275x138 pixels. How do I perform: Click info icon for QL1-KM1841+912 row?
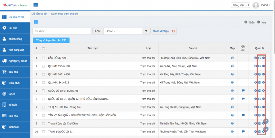[x=255, y=82]
